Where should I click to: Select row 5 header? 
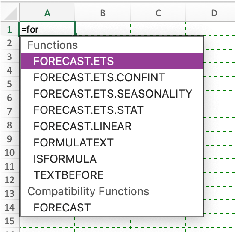point(9,84)
